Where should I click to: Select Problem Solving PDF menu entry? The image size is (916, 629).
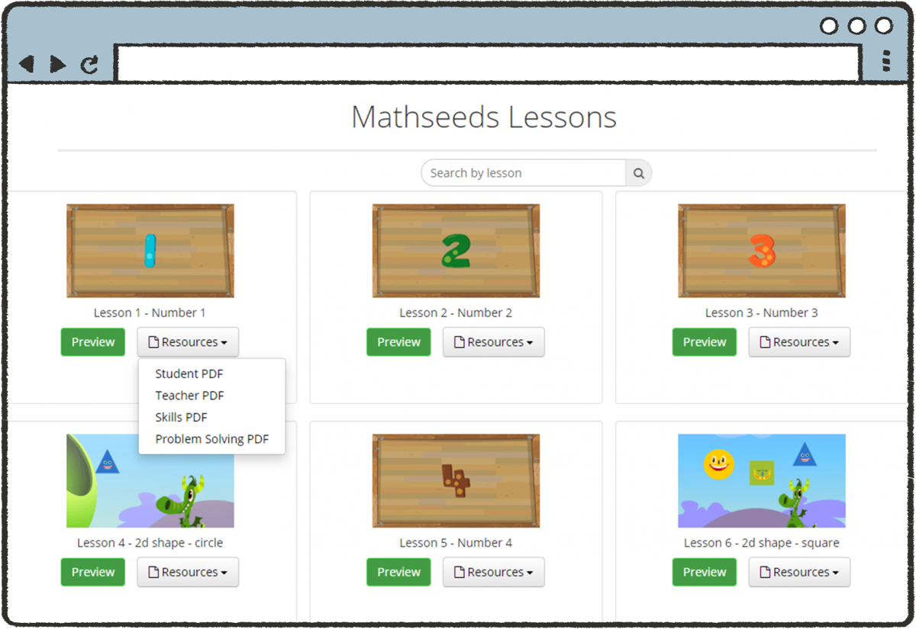coord(211,439)
